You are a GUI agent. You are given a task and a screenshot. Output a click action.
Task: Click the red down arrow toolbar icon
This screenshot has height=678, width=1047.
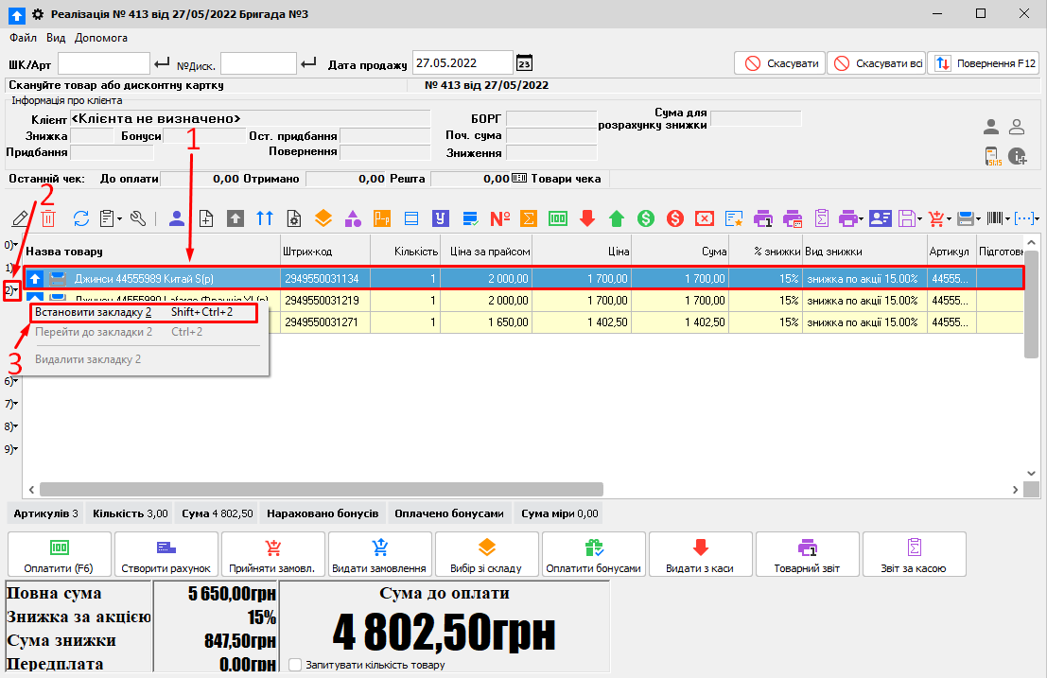[587, 218]
